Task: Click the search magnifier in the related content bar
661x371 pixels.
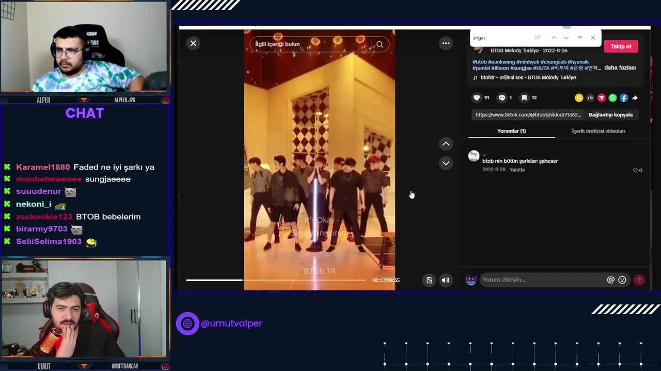Action: pos(380,44)
